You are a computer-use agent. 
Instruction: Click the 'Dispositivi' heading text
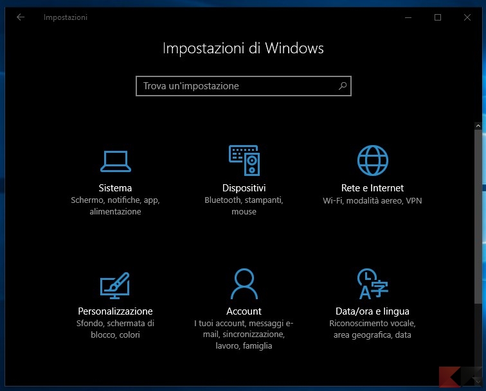pos(244,188)
